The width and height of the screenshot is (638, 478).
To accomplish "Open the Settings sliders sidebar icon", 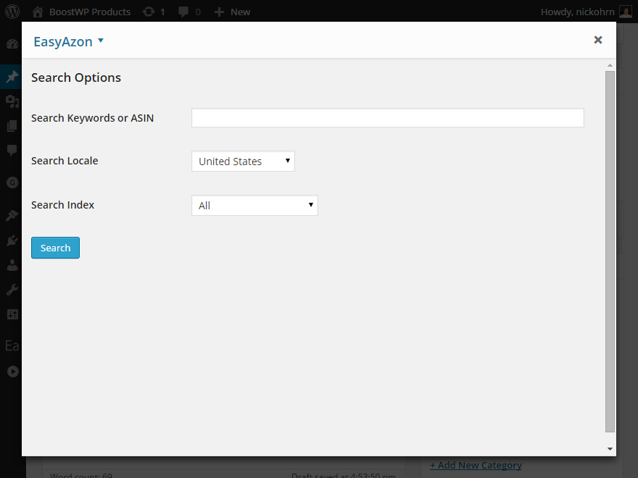I will [12, 314].
